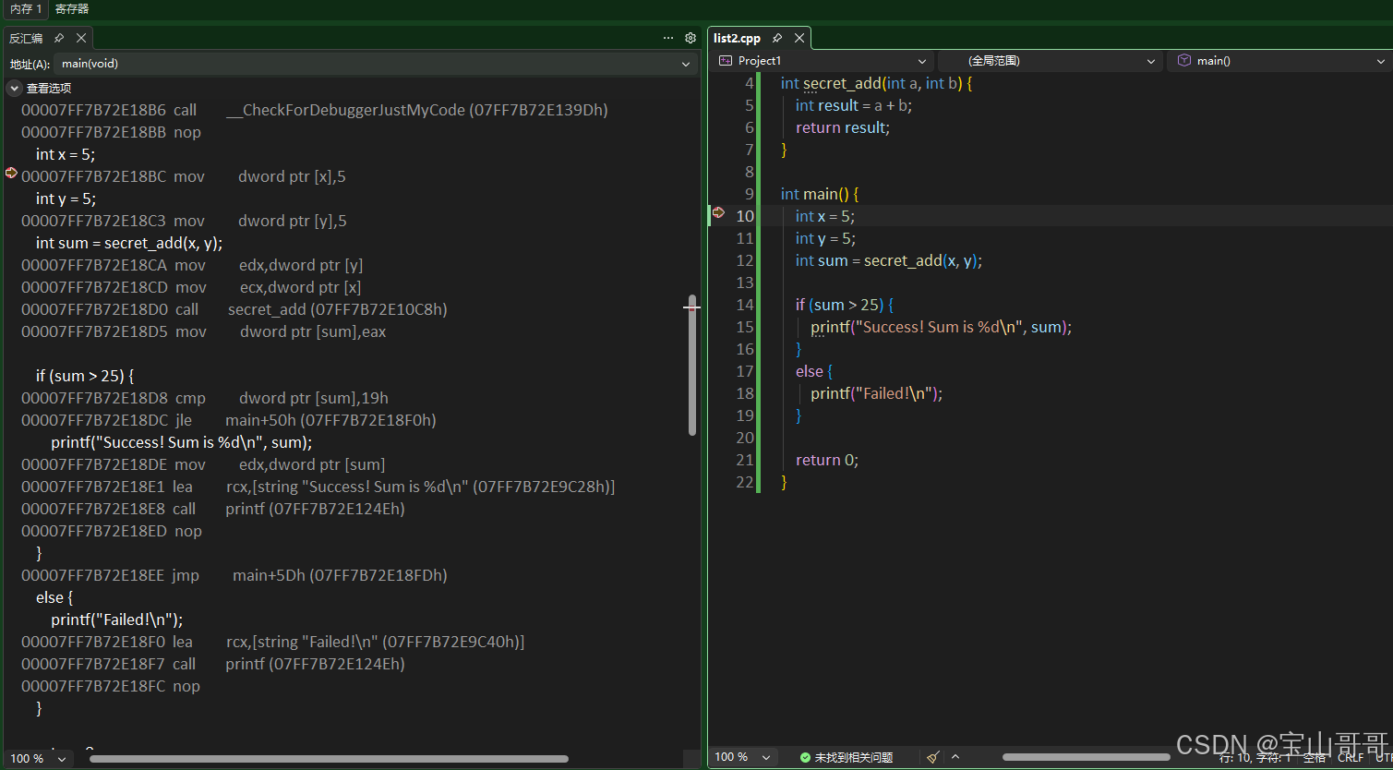The image size is (1393, 770).
Task: Click the nop line at 00007FF7B72E18FC
Action: pos(111,686)
